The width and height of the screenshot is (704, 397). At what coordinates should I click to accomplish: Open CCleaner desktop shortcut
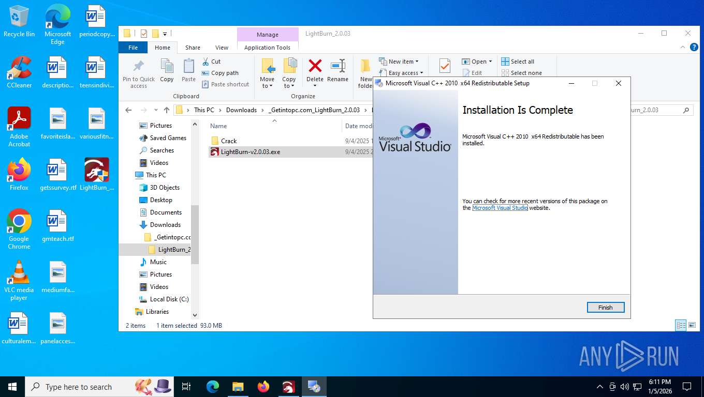pyautogui.click(x=19, y=72)
